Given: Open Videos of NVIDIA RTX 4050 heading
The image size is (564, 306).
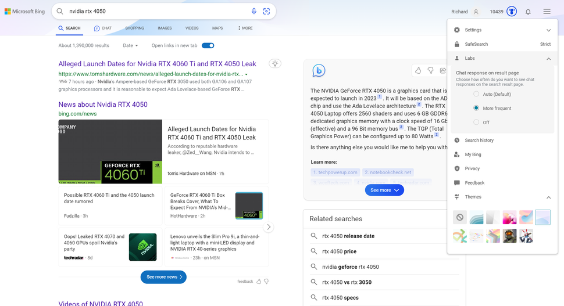Looking at the screenshot, I should coord(101,304).
